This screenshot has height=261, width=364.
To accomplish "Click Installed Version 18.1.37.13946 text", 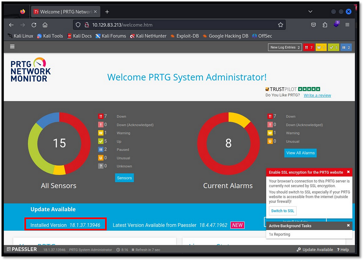I will (65, 225).
